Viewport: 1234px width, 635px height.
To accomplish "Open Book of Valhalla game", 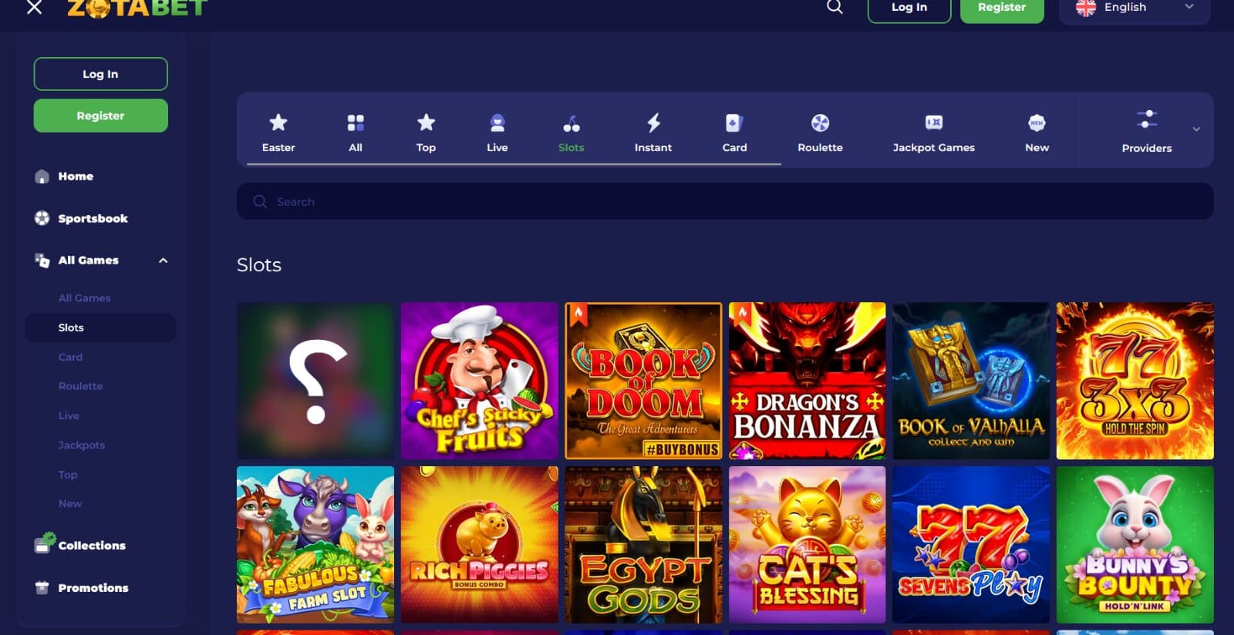I will pyautogui.click(x=971, y=381).
